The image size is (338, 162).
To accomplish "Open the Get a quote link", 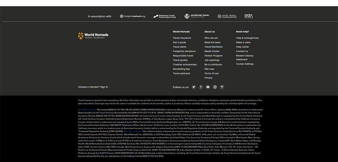I will (179, 42).
